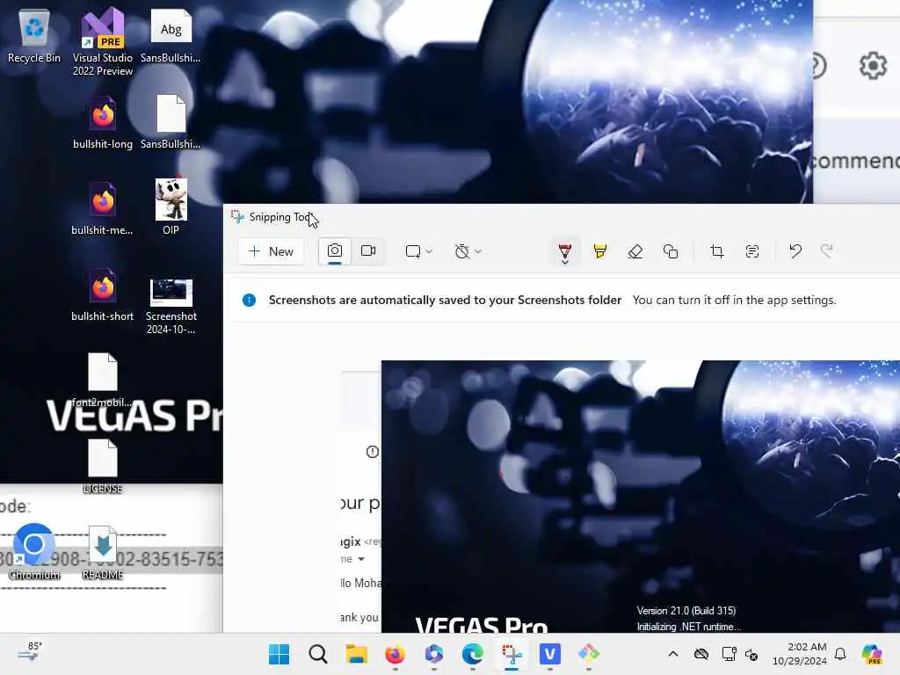Open the Copilot taskbar icon left of Edge
This screenshot has width=900, height=675.
coord(434,654)
